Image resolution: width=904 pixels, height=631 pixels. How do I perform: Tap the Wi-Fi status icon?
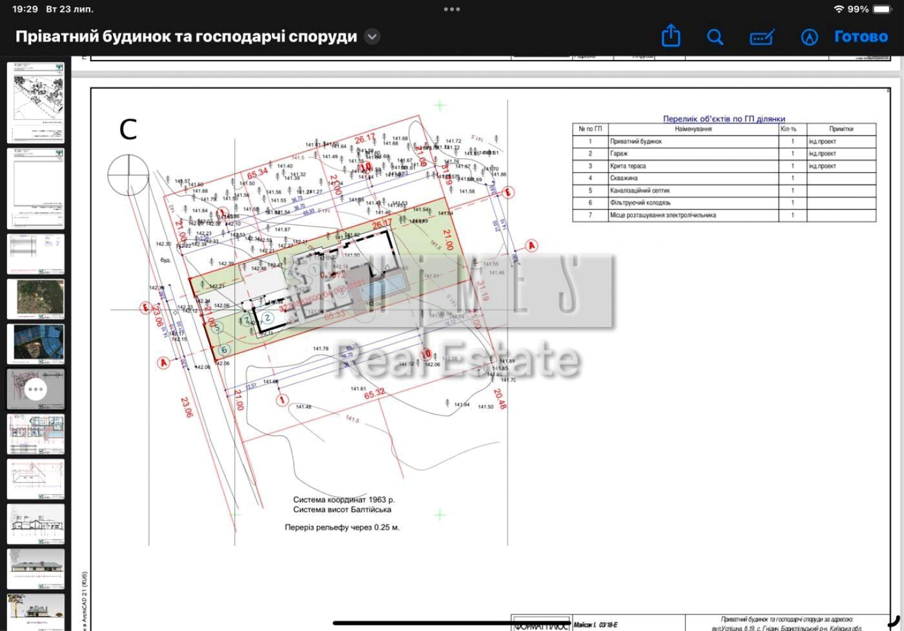[x=839, y=9]
